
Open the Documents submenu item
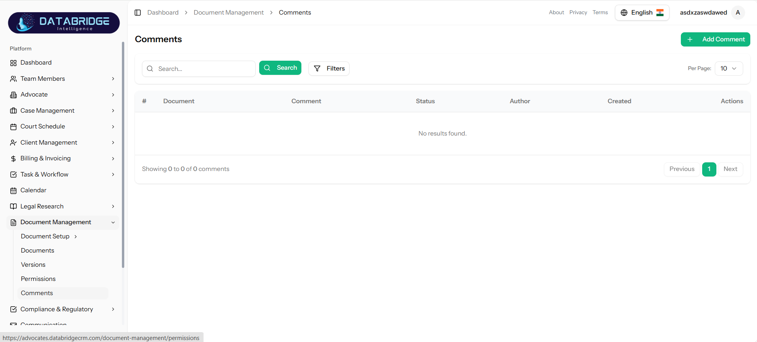[37, 251]
